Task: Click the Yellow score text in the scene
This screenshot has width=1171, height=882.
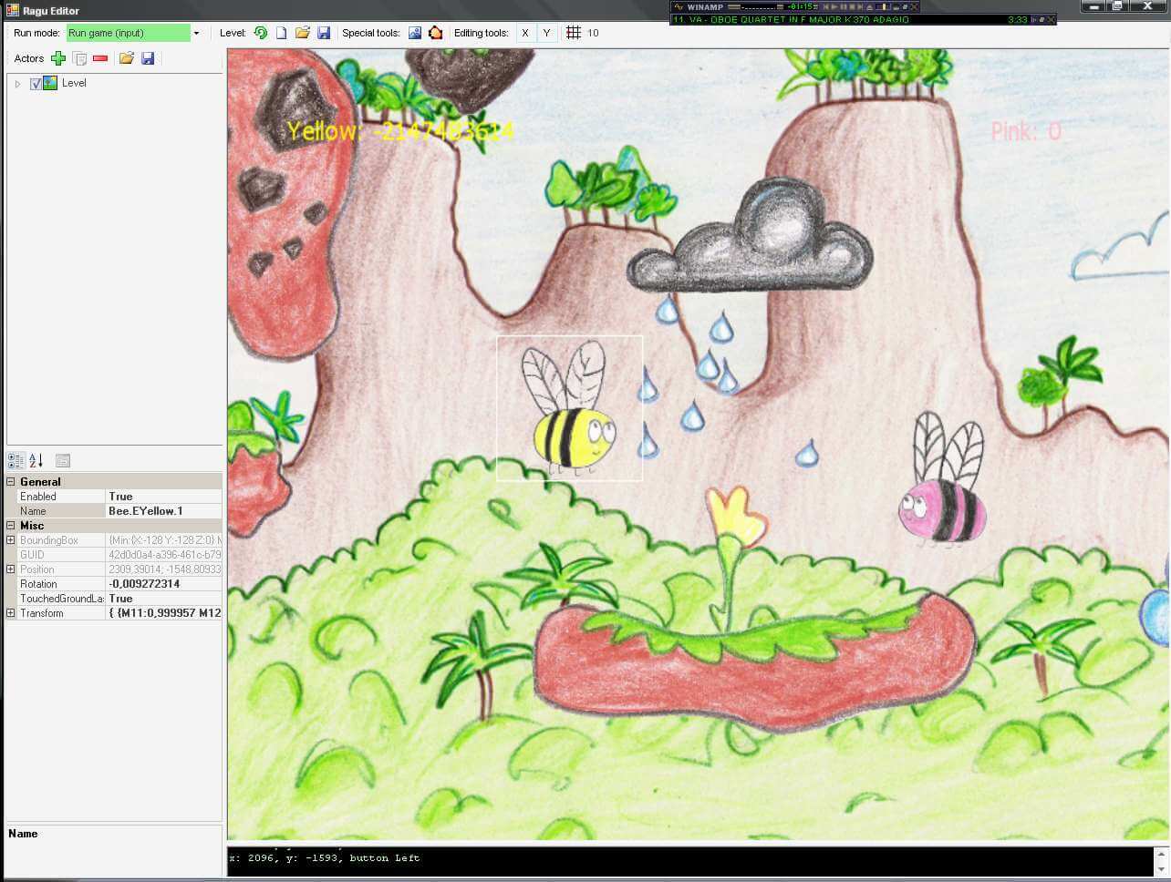Action: click(400, 131)
